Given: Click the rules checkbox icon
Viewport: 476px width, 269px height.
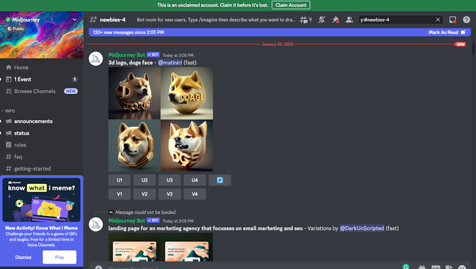Looking at the screenshot, I should click(9, 145).
